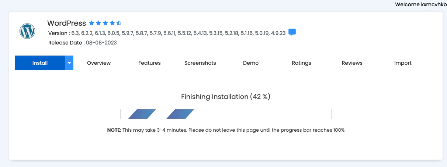Screen dimensions: 447x167
Task: Show the Reviews tab
Action: 352,63
